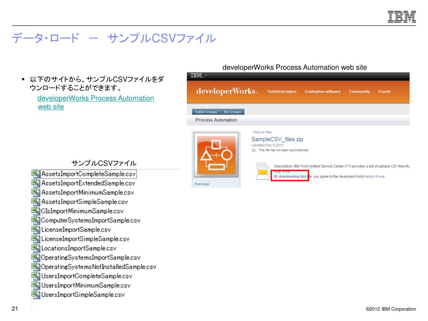Viewport: 428px width, 321px height.
Task: Select the file name LocationsImportSample.csv
Action: point(79,248)
